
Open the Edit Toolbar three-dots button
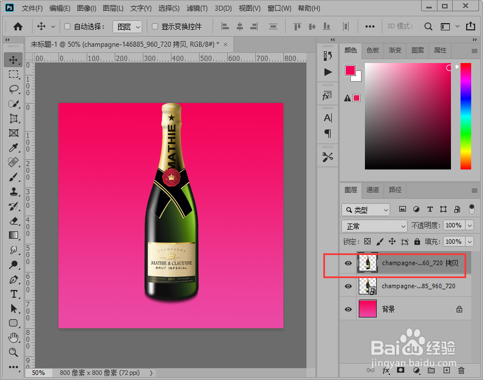13,366
